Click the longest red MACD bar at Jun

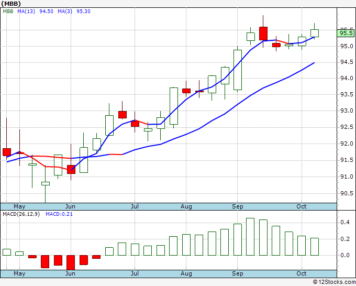[71, 262]
